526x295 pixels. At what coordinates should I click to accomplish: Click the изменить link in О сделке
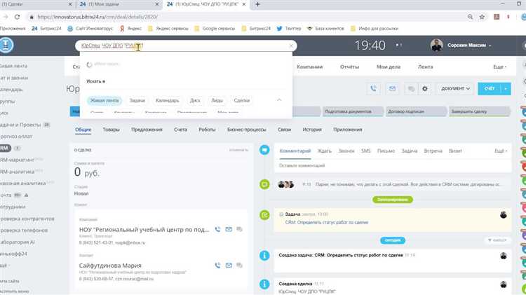238,150
